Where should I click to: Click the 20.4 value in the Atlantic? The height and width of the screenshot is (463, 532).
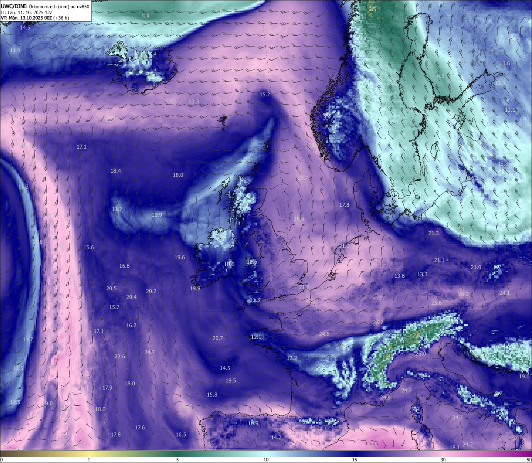click(x=131, y=297)
